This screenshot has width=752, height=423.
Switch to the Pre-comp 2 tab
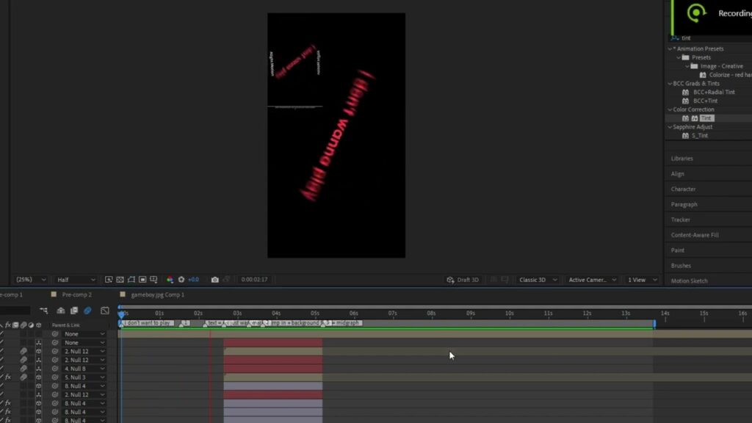tap(76, 294)
